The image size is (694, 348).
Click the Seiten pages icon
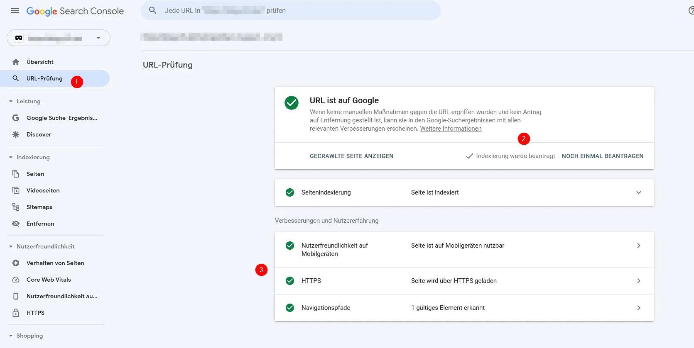click(16, 174)
